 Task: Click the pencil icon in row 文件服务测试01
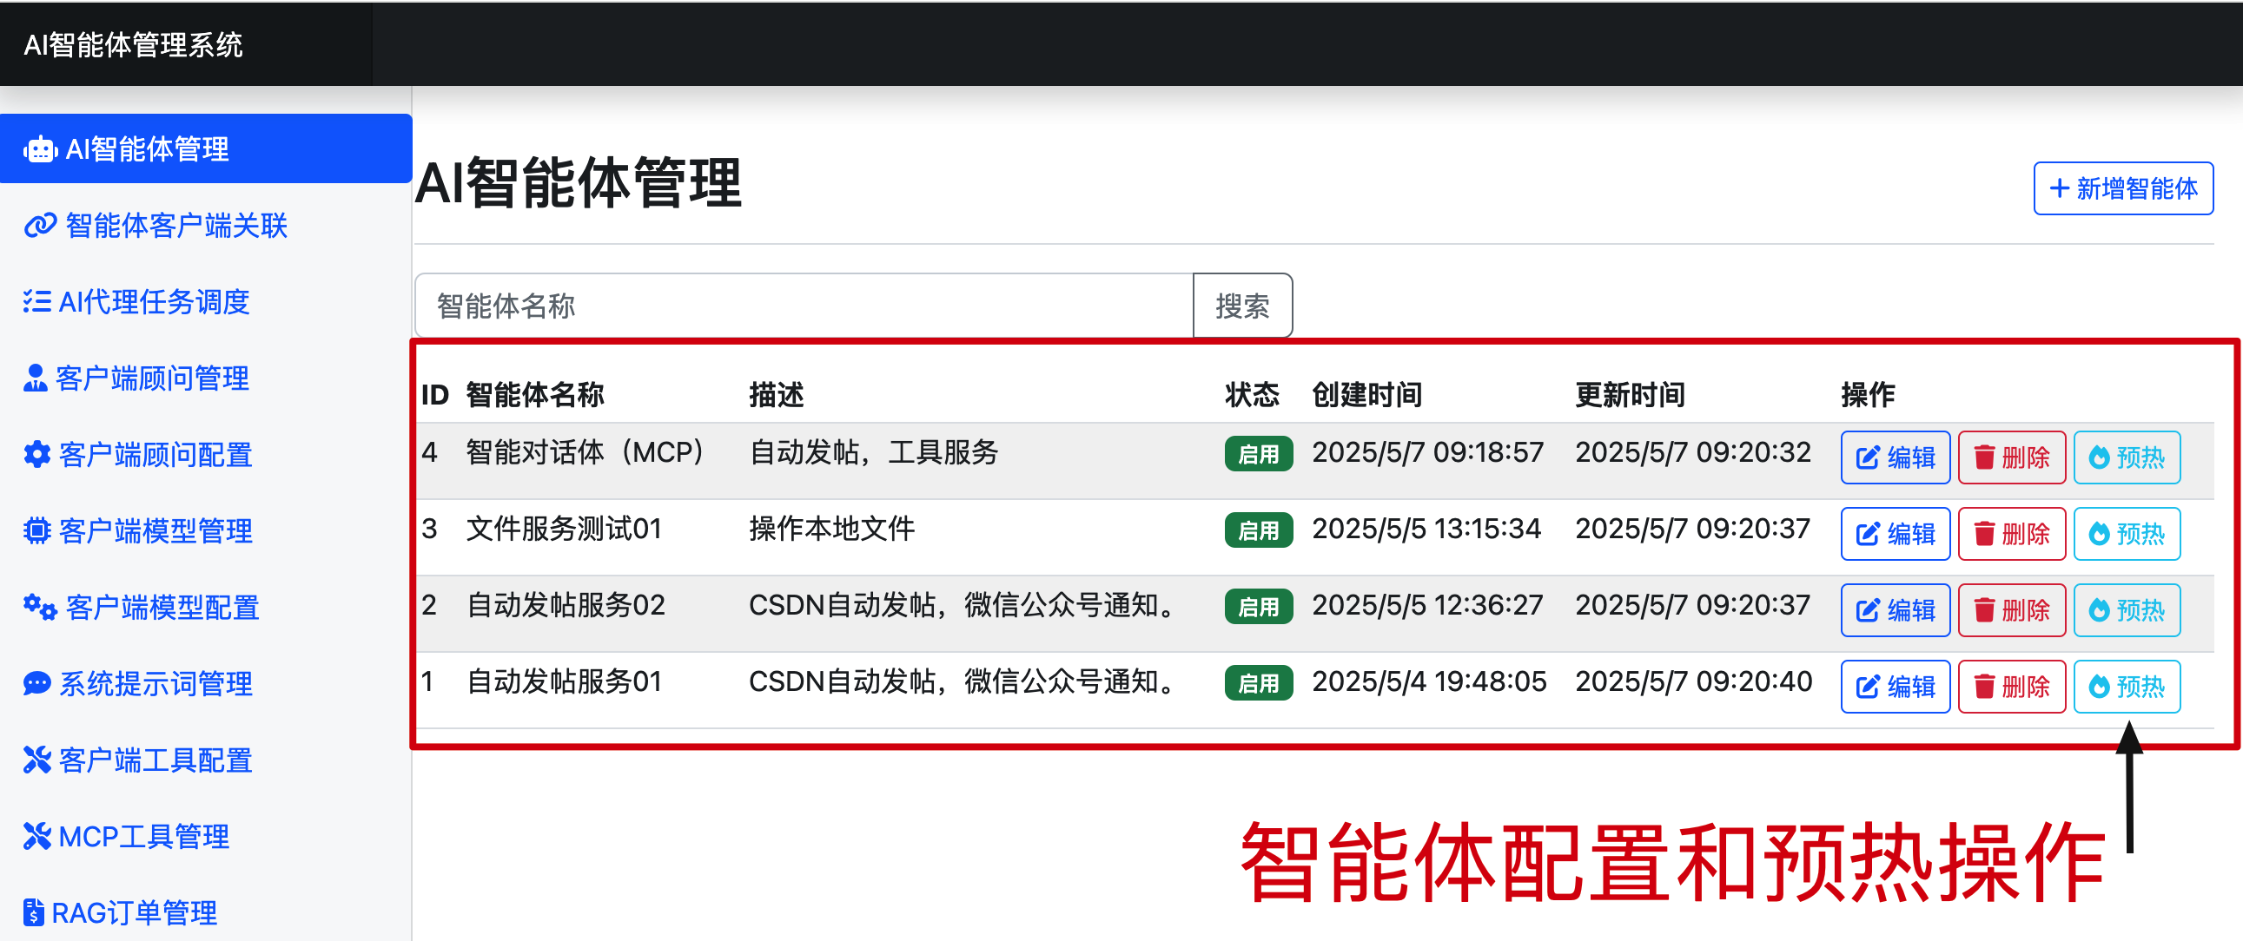[1868, 535]
